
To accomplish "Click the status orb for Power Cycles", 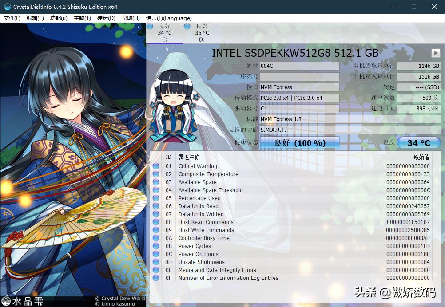I will tap(156, 246).
